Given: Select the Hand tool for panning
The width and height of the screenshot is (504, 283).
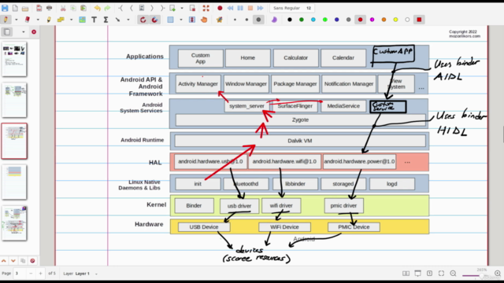Looking at the screenshot, I should tap(204, 20).
